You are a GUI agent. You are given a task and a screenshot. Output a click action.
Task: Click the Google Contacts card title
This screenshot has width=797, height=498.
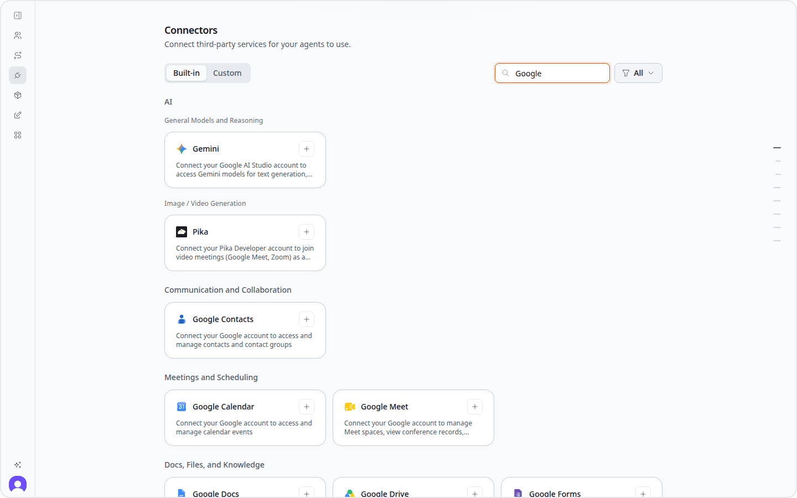[x=223, y=319]
